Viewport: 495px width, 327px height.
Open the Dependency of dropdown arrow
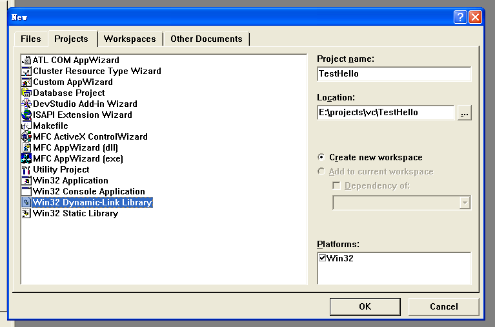point(465,203)
